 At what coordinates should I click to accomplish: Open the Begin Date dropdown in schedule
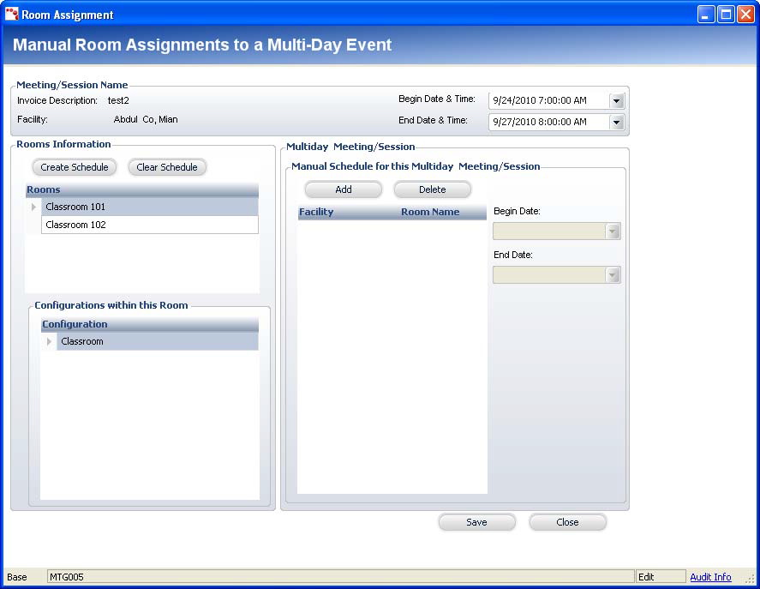tap(612, 231)
